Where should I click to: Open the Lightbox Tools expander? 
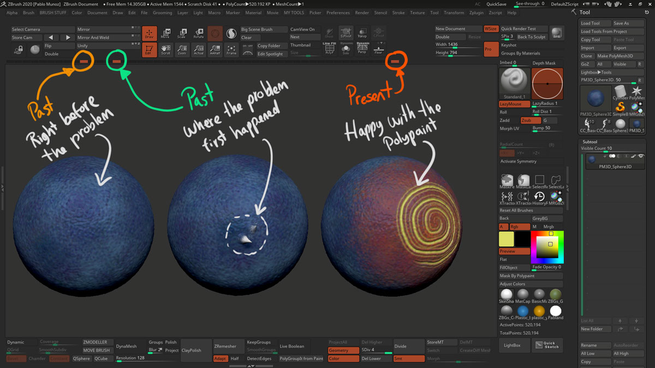pos(596,72)
